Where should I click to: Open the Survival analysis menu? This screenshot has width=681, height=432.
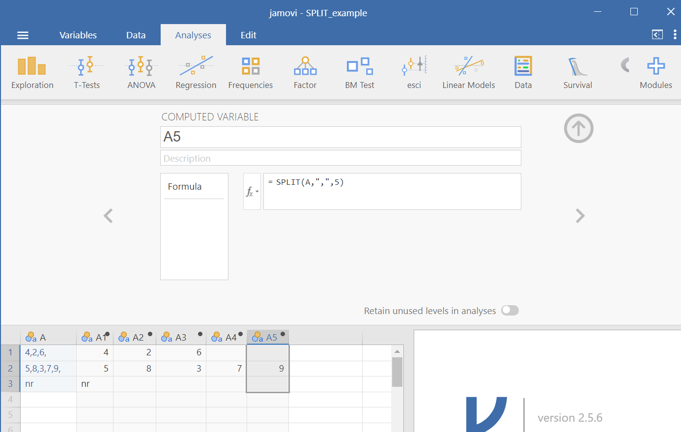tap(578, 73)
